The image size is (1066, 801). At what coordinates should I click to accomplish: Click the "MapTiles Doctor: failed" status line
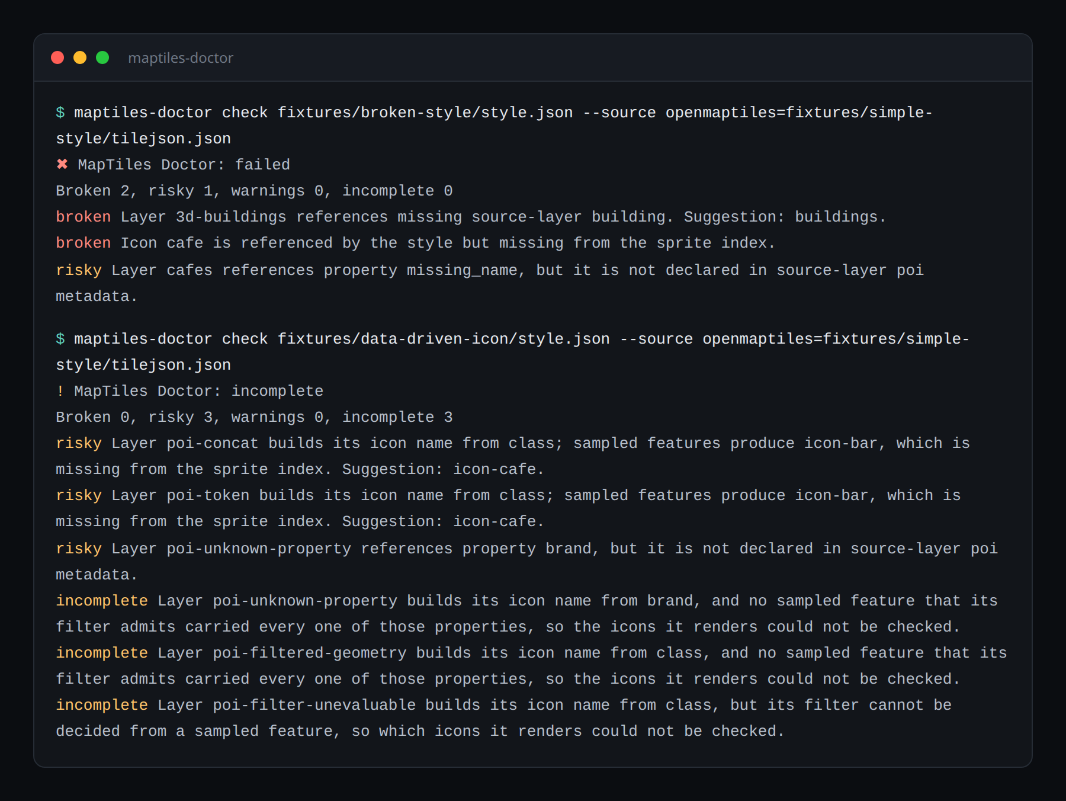184,165
